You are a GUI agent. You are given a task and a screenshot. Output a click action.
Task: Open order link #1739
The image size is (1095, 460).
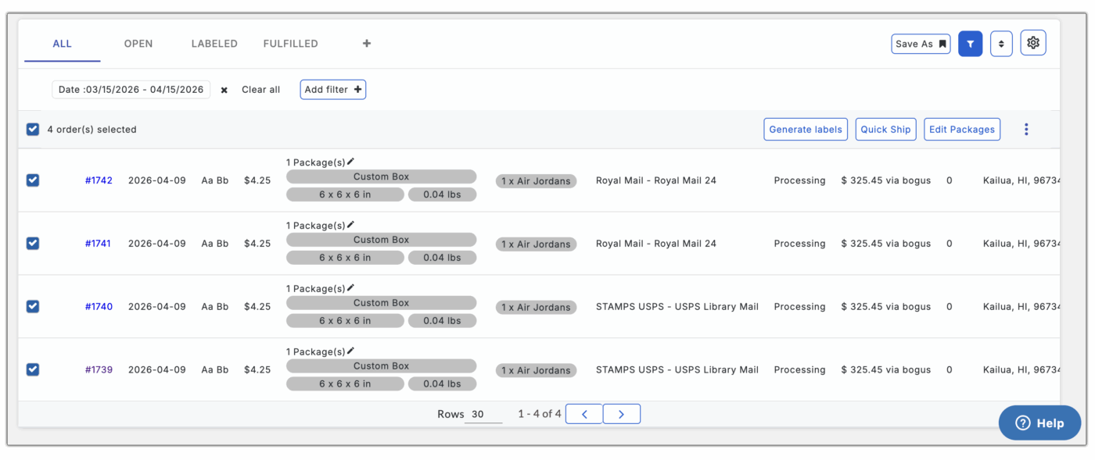click(99, 370)
